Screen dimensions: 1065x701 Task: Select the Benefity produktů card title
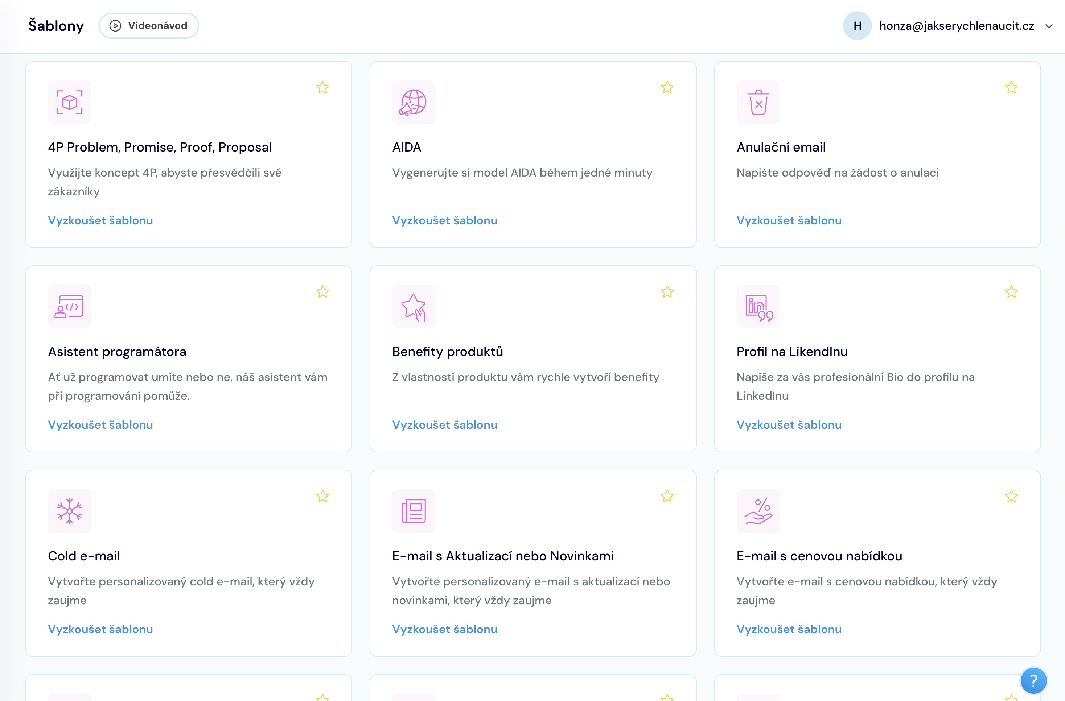(448, 351)
